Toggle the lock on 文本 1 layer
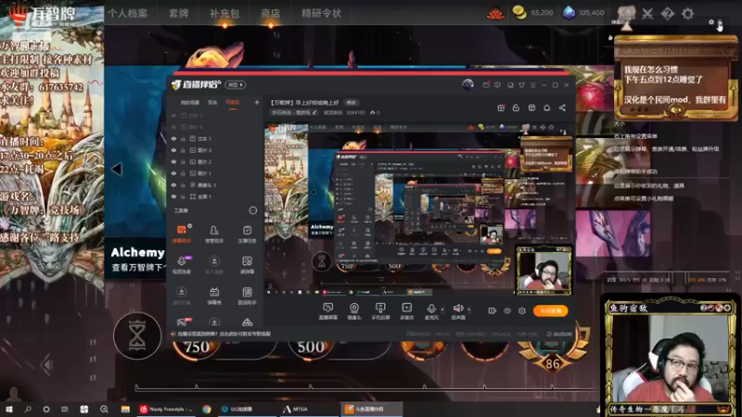 tap(183, 138)
